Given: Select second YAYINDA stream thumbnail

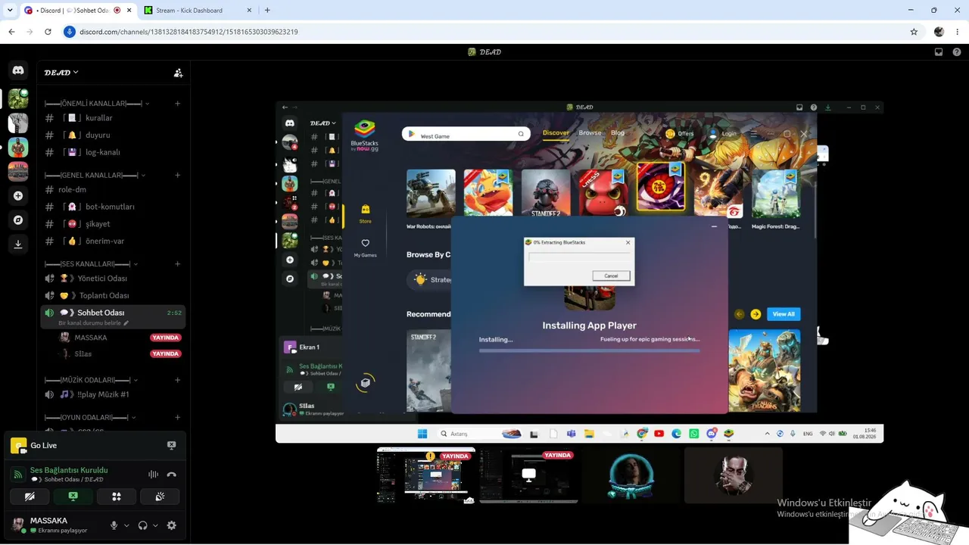Looking at the screenshot, I should [x=528, y=475].
